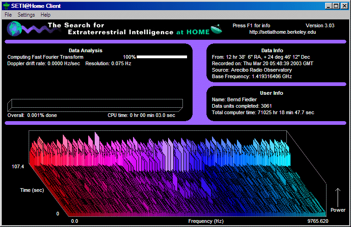Click the FFT 100% progress bar
Viewport: 351px width, 227px height.
[x=162, y=57]
